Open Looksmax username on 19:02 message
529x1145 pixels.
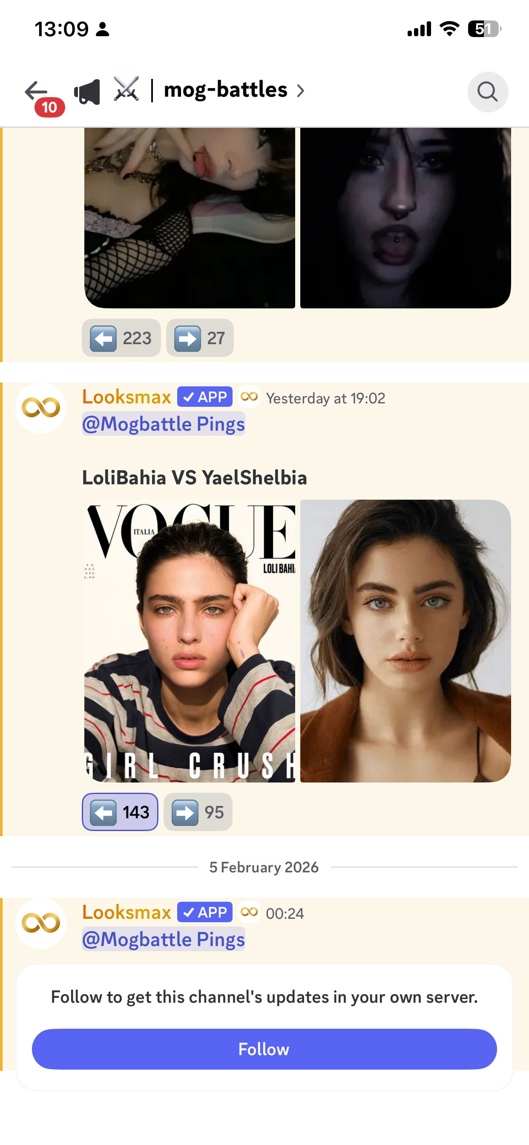pos(126,397)
